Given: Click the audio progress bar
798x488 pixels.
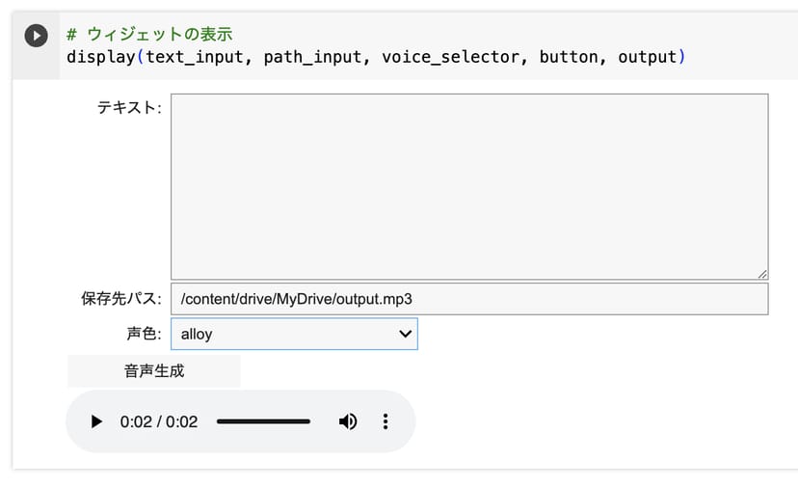Looking at the screenshot, I should coord(263,421).
